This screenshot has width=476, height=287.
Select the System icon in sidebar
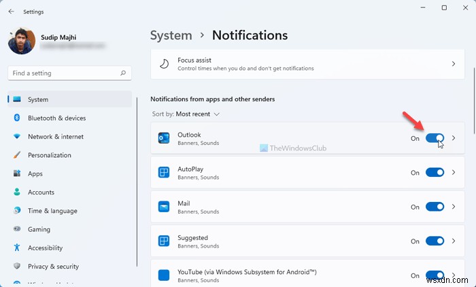(17, 99)
